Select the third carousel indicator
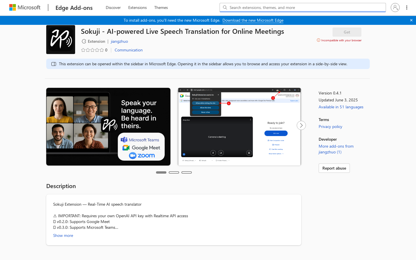The image size is (416, 260). 187,172
